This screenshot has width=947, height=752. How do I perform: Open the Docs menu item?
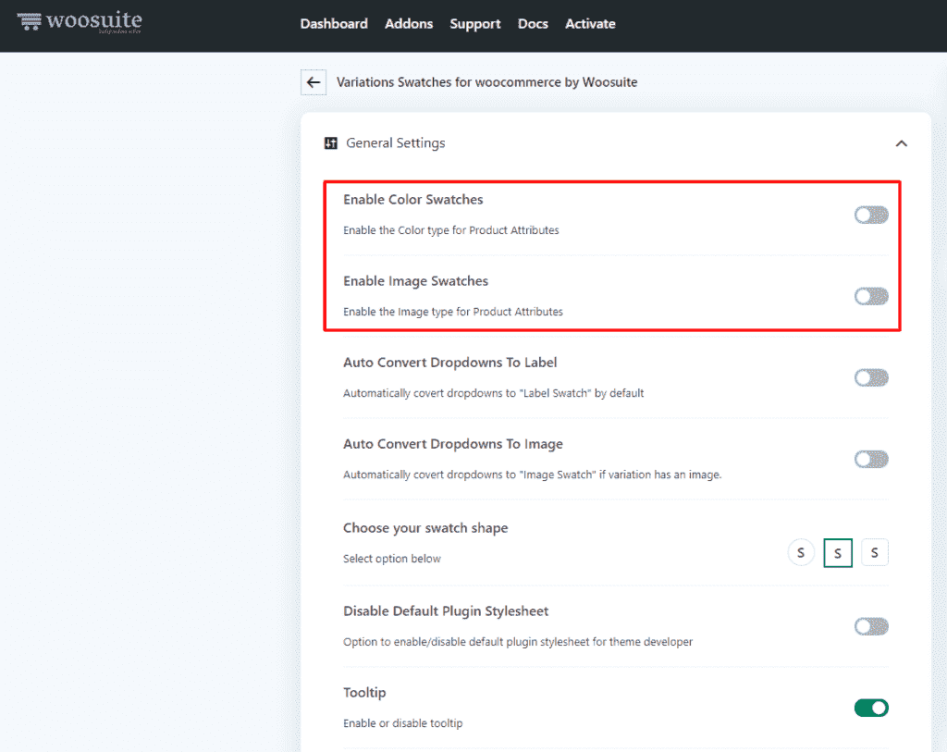(x=533, y=23)
